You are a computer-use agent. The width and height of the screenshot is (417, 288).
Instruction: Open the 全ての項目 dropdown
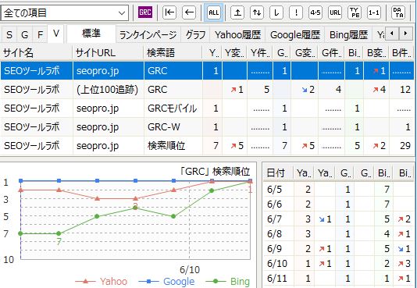point(65,12)
